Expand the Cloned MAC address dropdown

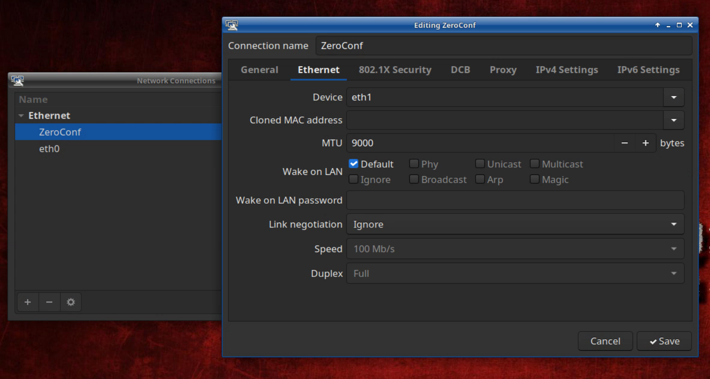674,120
